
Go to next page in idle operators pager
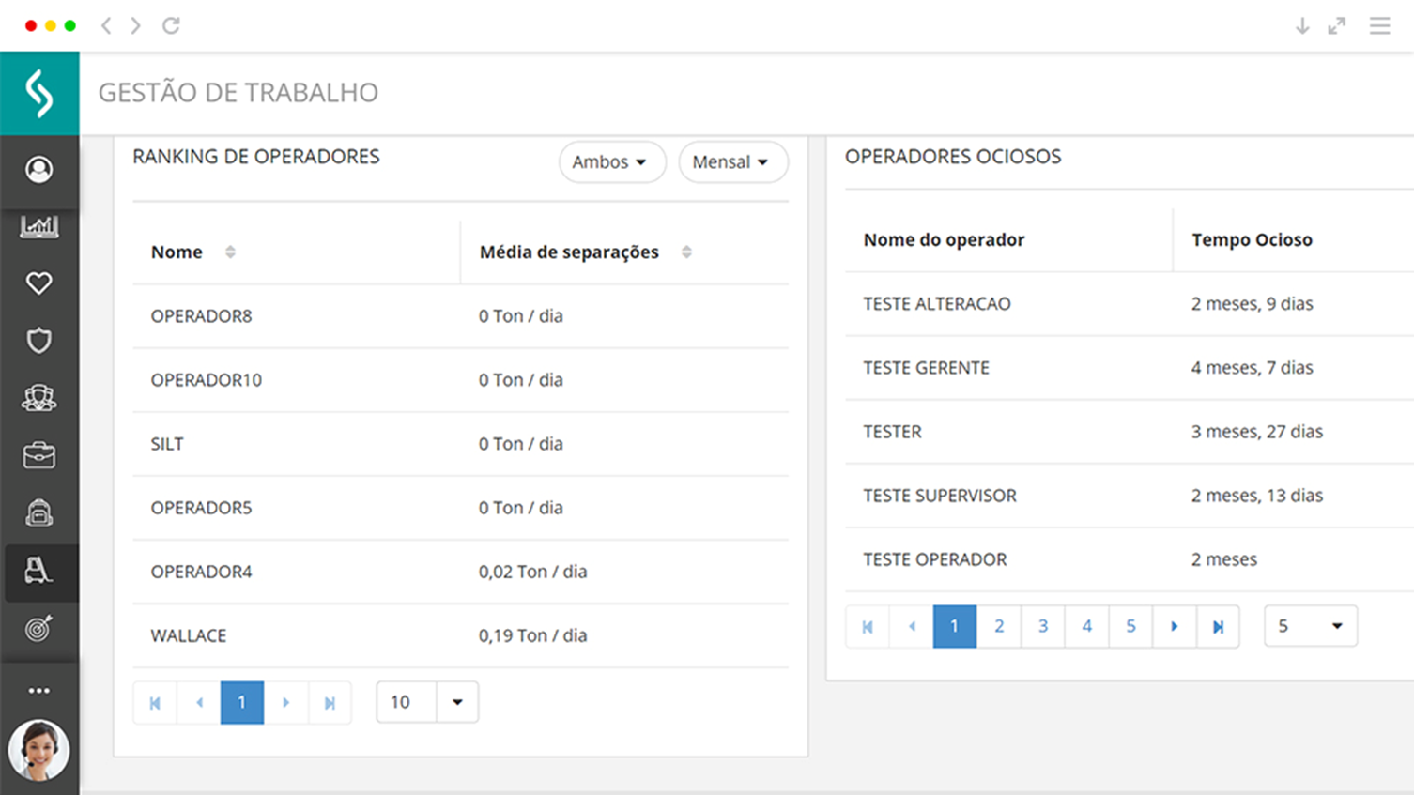[1175, 626]
